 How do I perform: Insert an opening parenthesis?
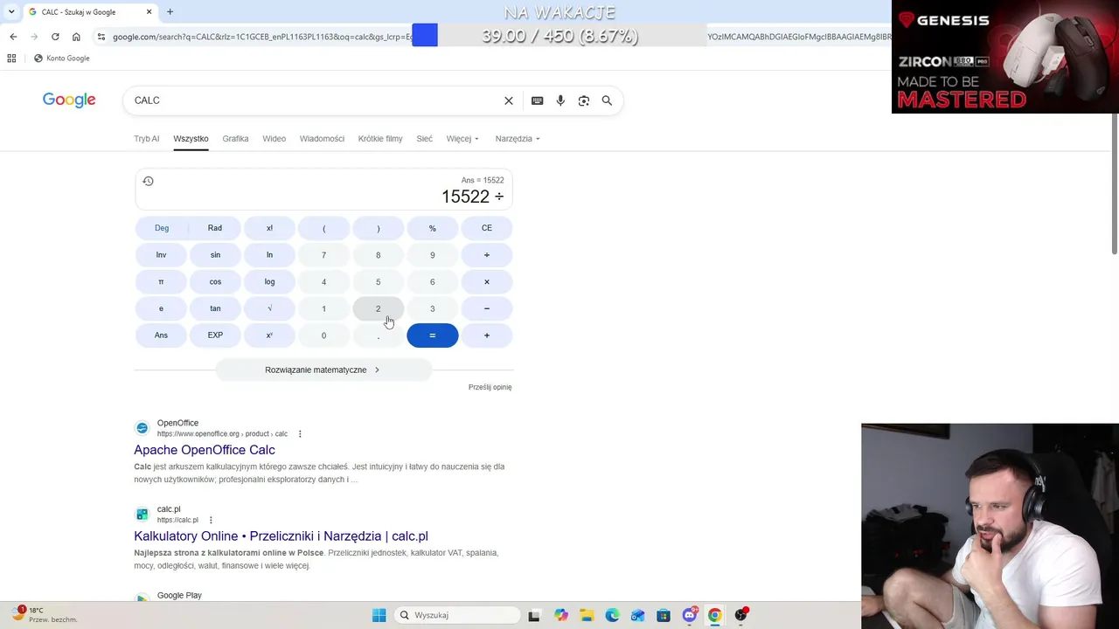(x=323, y=228)
